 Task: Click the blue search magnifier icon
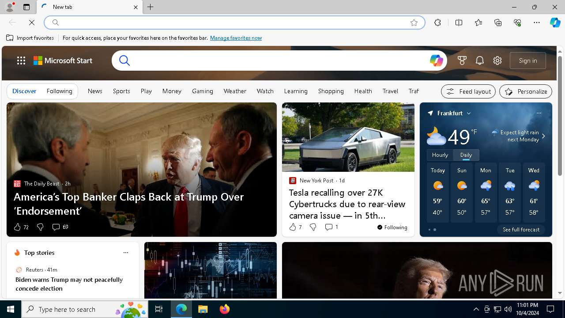pos(124,61)
